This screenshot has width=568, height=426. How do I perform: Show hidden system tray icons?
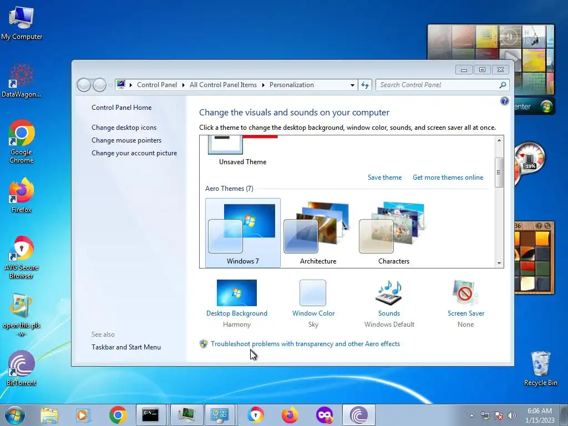click(x=471, y=415)
